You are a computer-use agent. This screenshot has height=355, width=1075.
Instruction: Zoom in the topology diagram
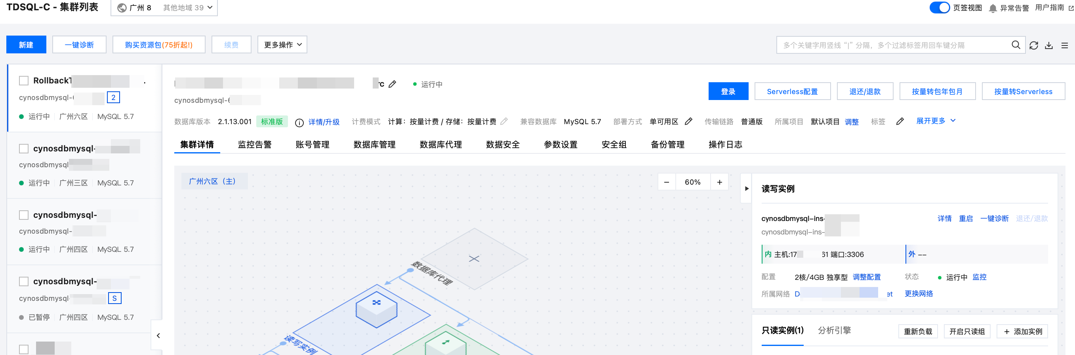(x=719, y=182)
